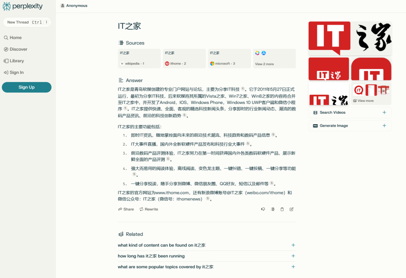Click the Rewrite loop icon
This screenshot has width=406, height=278.
coord(141,209)
